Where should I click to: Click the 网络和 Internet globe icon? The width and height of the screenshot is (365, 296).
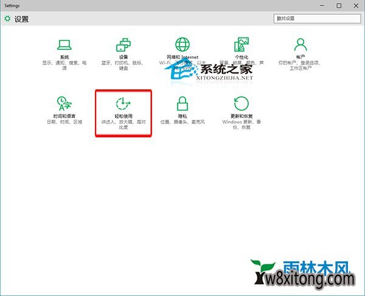tap(182, 45)
